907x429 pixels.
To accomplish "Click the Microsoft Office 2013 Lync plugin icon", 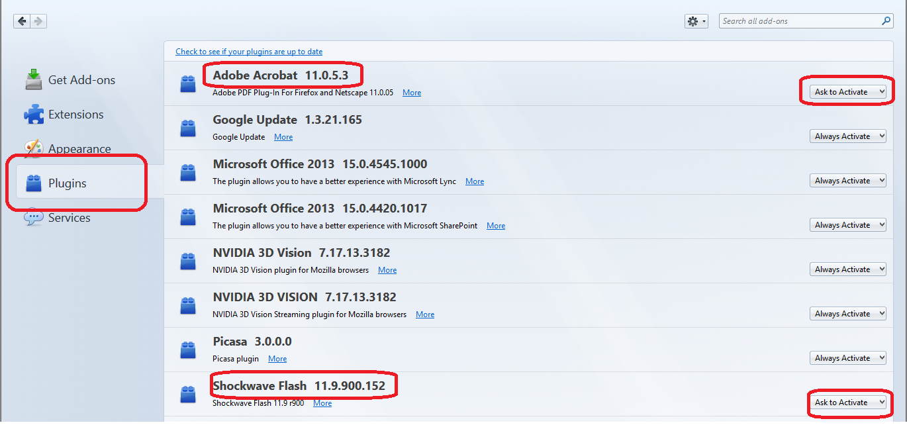I will [188, 172].
